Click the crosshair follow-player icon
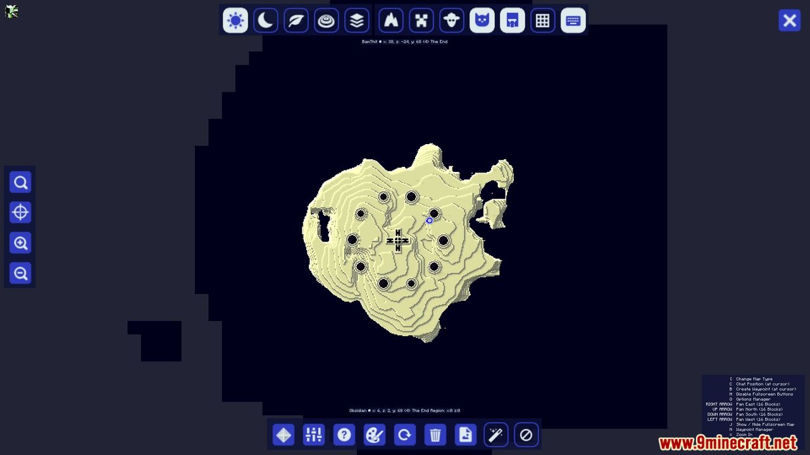Image resolution: width=810 pixels, height=455 pixels. pos(20,213)
